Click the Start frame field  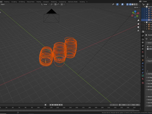click(x=126, y=105)
